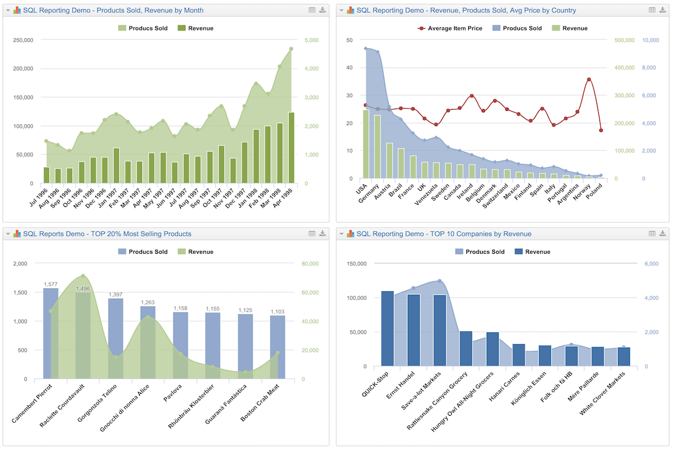This screenshot has height=450, width=676.
Task: Click the Germany revenue bar
Action: coord(378,147)
